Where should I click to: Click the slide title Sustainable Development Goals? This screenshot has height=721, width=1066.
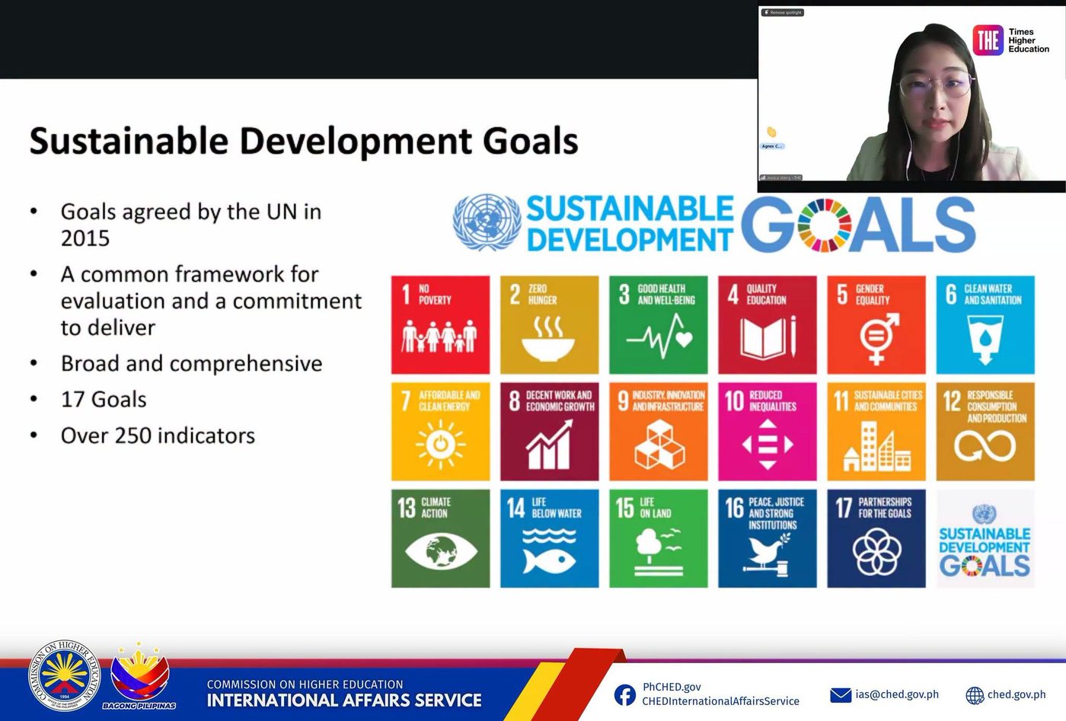[304, 142]
